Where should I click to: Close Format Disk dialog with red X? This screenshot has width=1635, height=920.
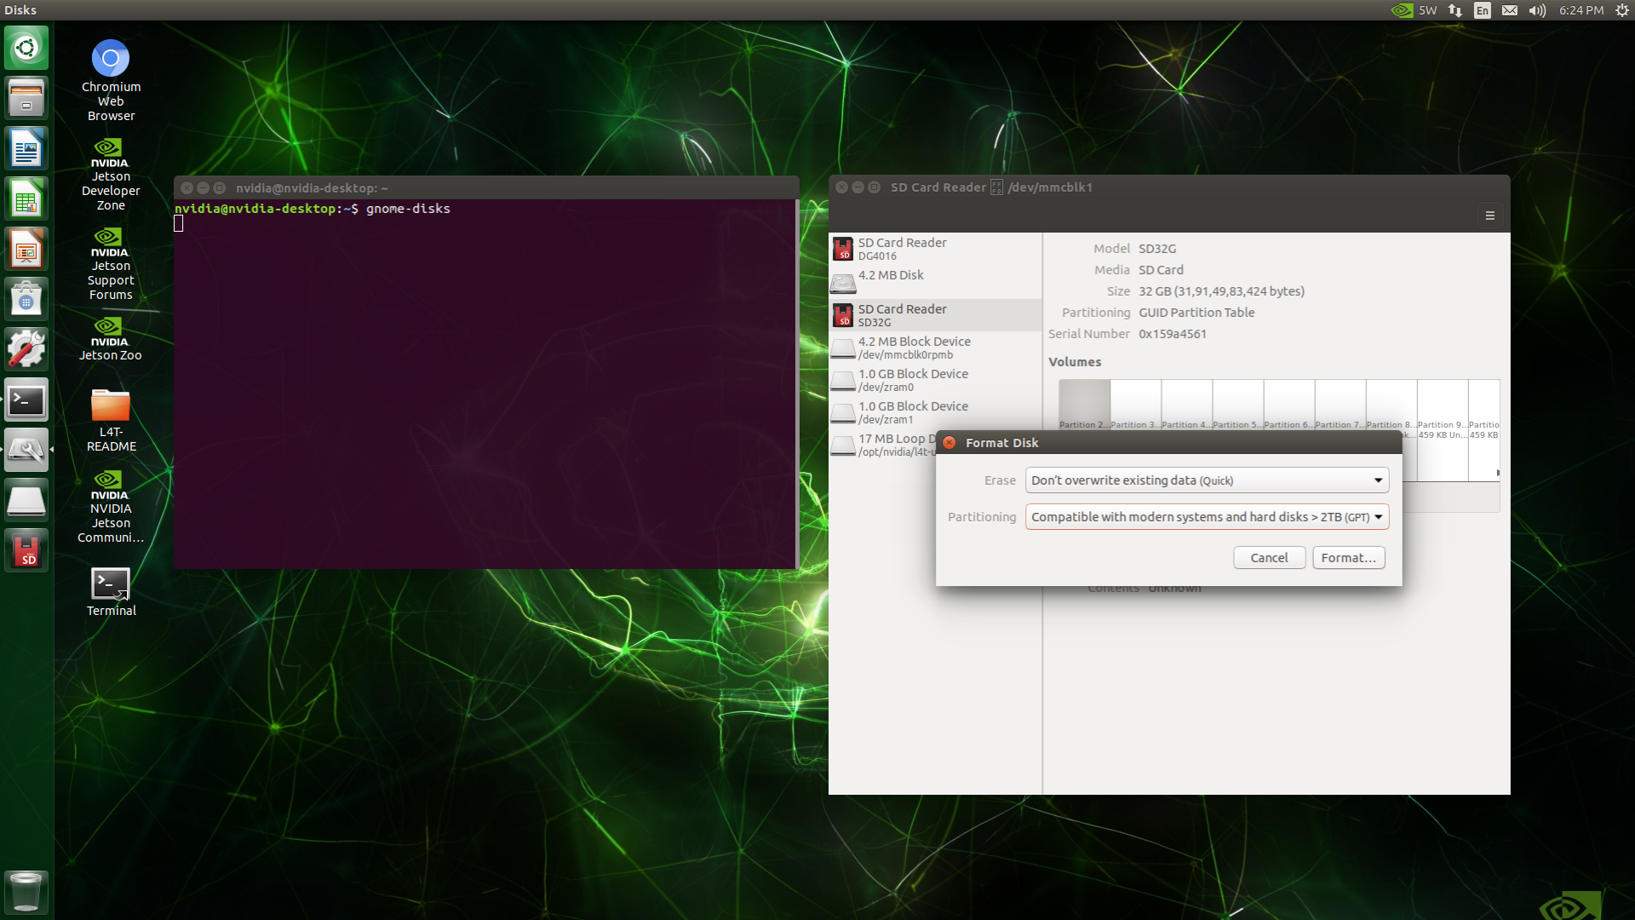tap(949, 443)
